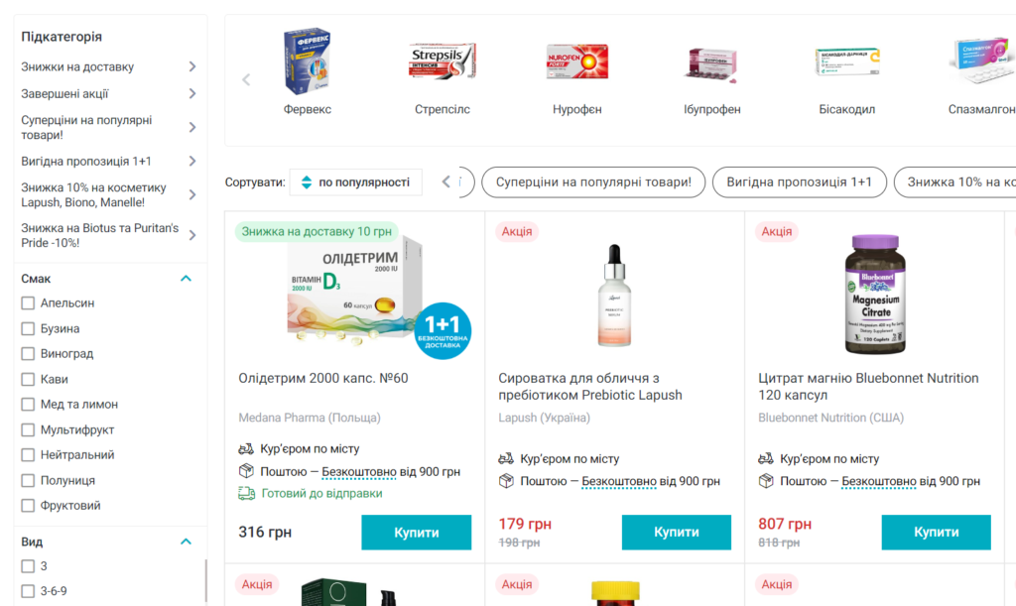
Task: Click the Фервекс product icon
Action: (x=307, y=61)
